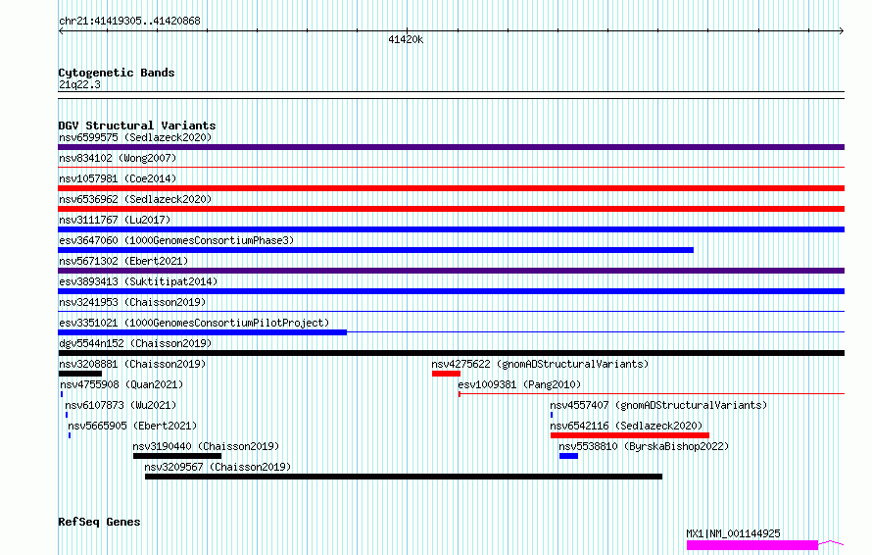Select the purple nsv6599575 variant bar
Viewport: 872px width, 555px height.
(451, 147)
